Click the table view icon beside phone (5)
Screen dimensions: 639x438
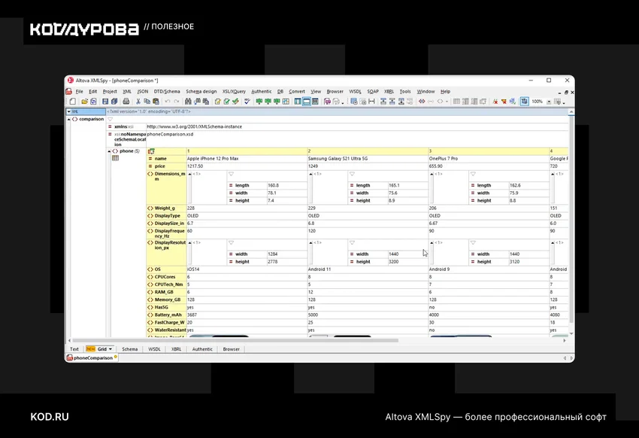point(115,158)
